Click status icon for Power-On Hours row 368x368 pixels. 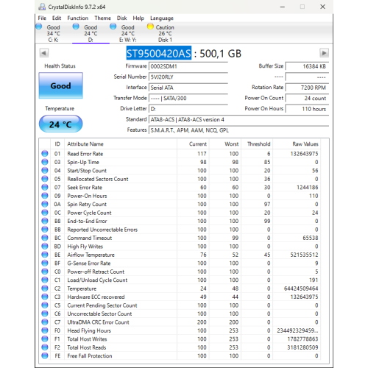(45, 196)
